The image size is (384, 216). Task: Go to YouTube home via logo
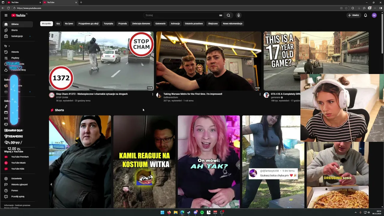[x=19, y=15]
